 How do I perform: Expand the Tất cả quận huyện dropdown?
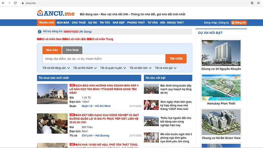click(113, 68)
